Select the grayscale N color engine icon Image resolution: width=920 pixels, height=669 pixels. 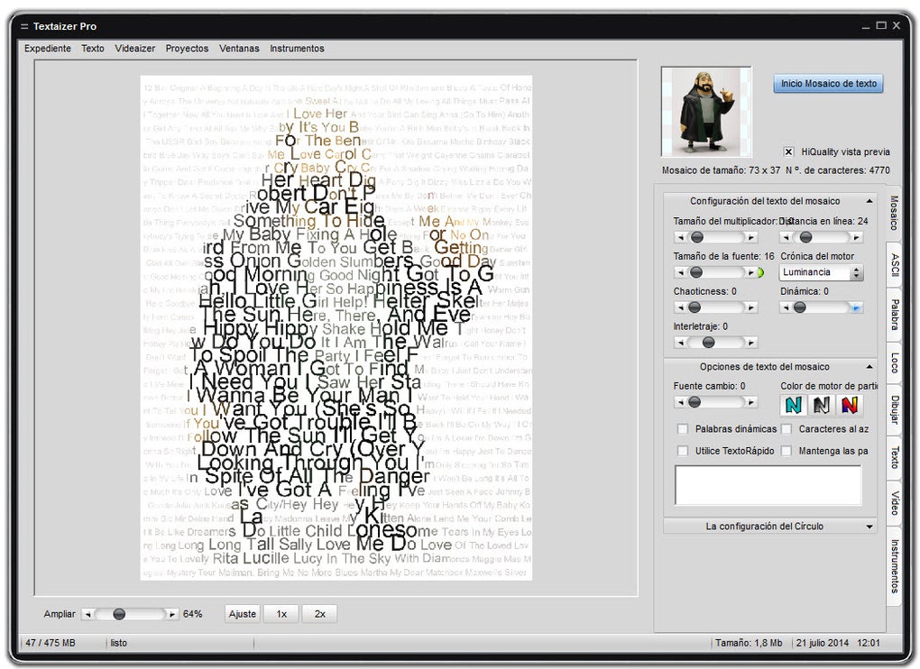coord(821,405)
